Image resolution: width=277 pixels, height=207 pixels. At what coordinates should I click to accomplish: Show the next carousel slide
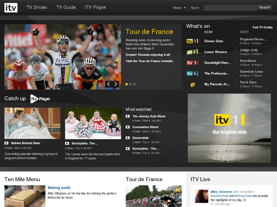(x=115, y=84)
